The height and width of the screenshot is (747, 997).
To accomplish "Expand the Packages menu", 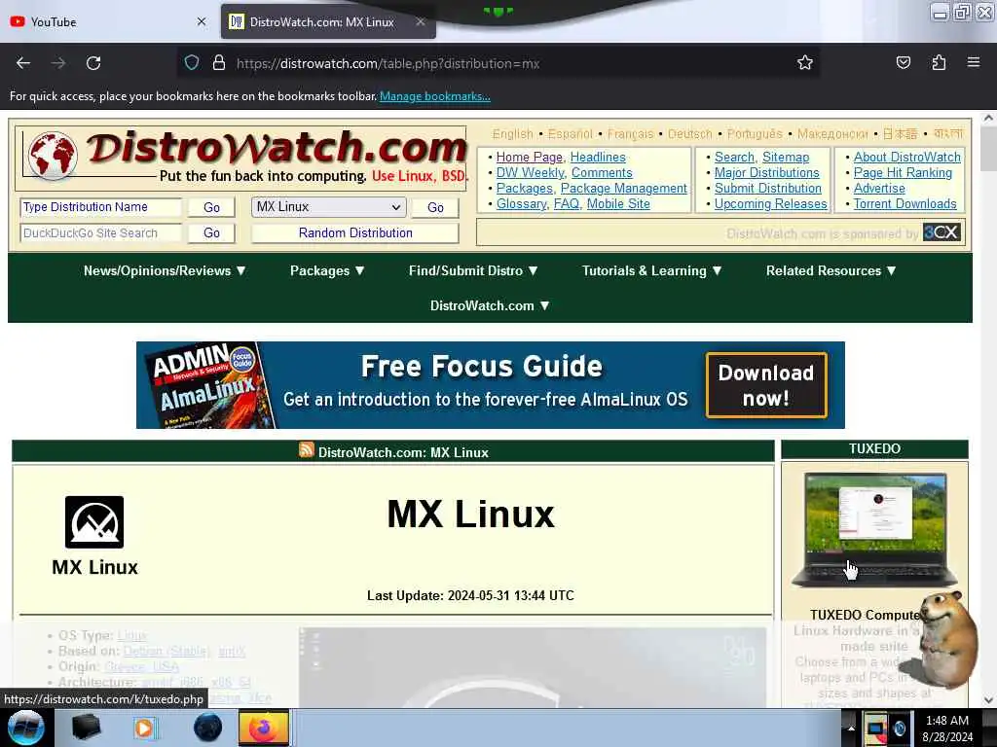I will pyautogui.click(x=327, y=270).
